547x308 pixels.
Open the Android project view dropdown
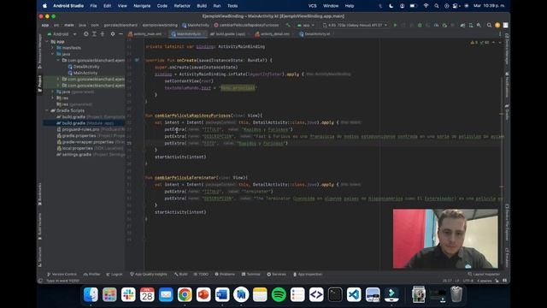[x=62, y=34]
